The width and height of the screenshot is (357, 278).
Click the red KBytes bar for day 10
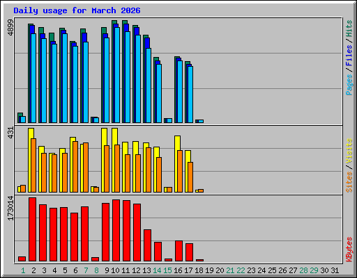coord(116,231)
